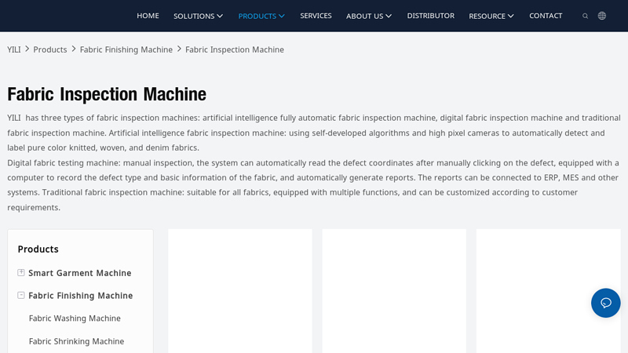The image size is (628, 353).
Task: Open the Solutions dropdown menu
Action: coord(198,16)
